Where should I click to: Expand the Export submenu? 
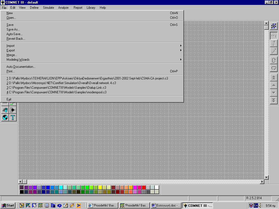pyautogui.click(x=92, y=50)
